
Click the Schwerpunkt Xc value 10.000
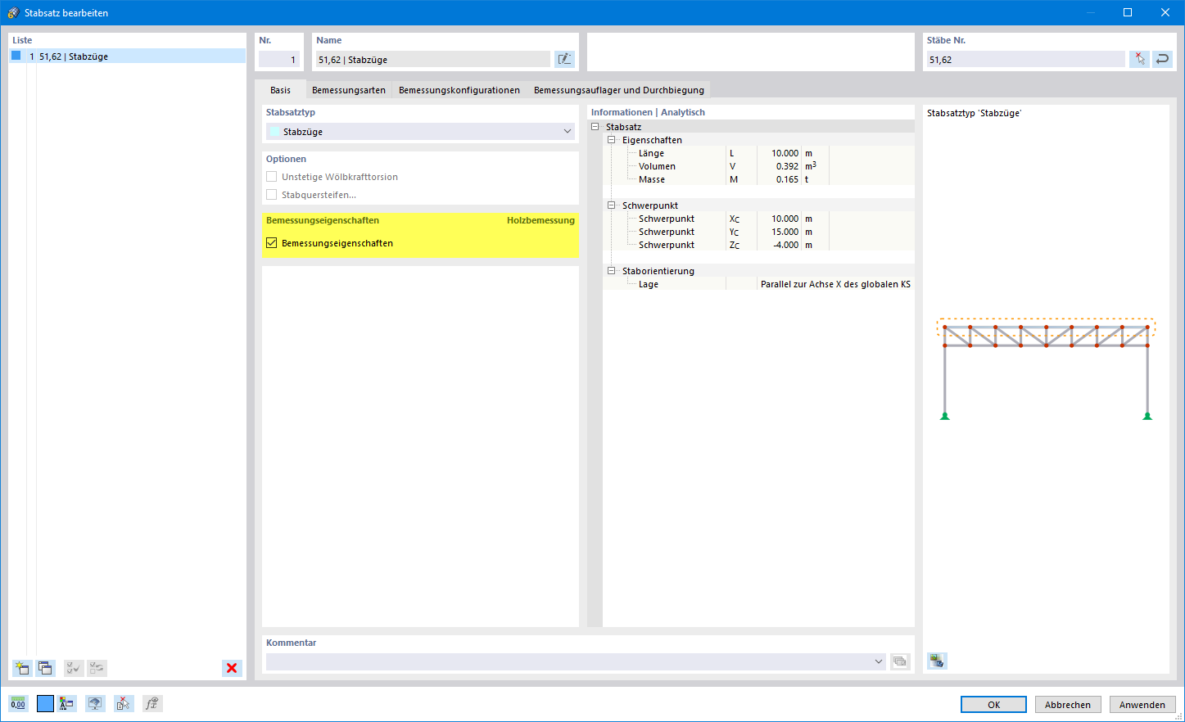[x=785, y=219]
